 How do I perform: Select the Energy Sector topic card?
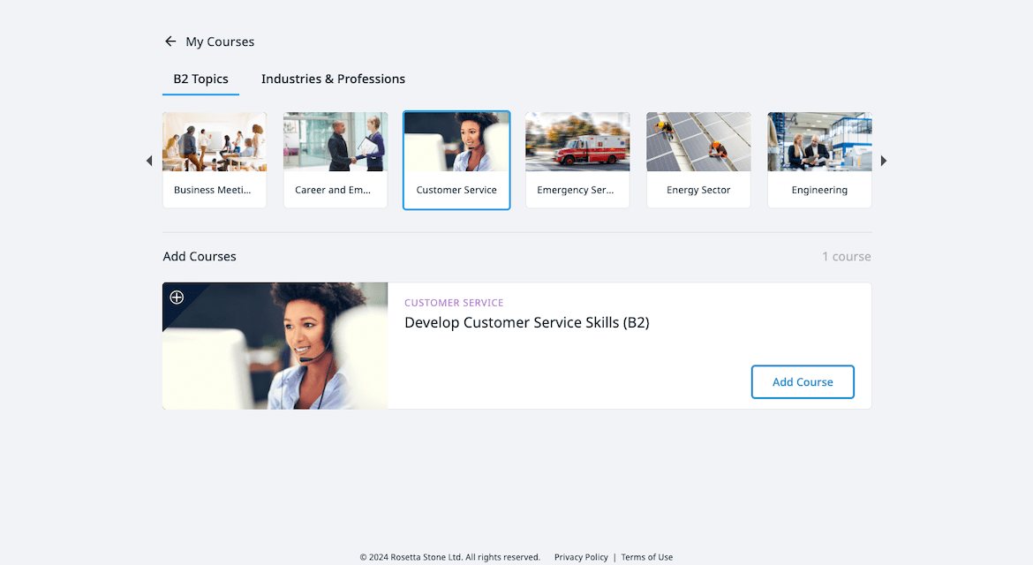click(x=698, y=160)
